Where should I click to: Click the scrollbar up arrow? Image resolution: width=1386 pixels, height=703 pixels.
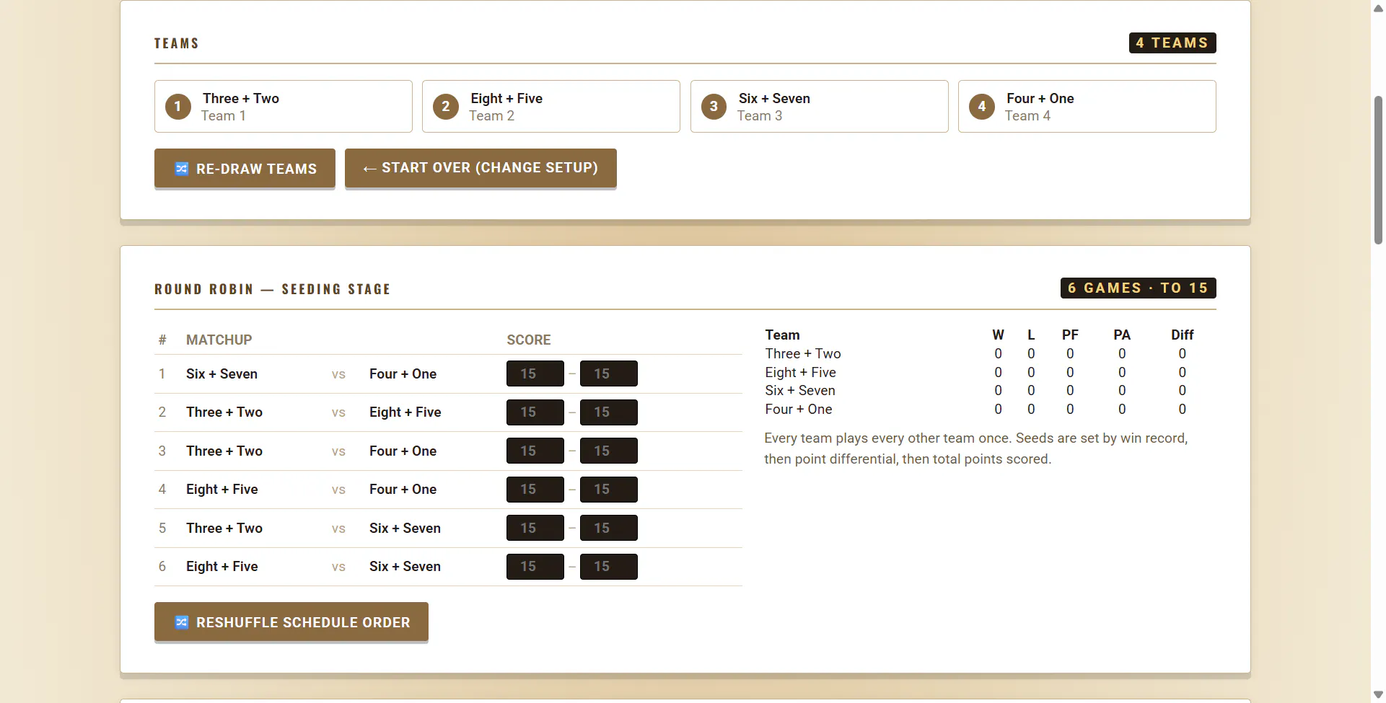pyautogui.click(x=1378, y=8)
